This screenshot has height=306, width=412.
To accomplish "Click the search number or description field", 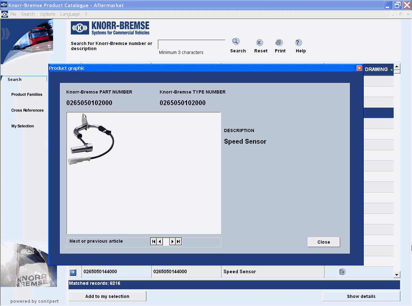I will point(192,44).
